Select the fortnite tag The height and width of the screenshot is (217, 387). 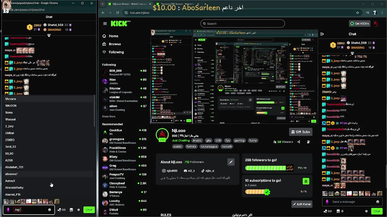[x=191, y=146]
